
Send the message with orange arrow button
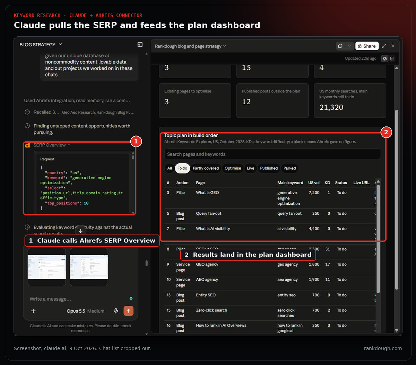point(128,311)
